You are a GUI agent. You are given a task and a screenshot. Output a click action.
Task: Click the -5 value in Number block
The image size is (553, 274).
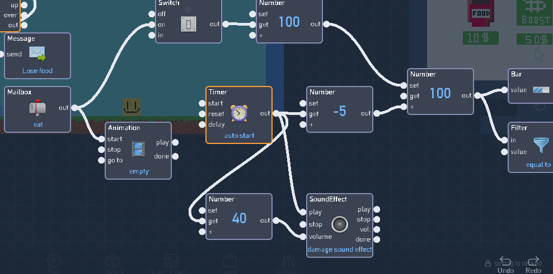[x=339, y=111]
